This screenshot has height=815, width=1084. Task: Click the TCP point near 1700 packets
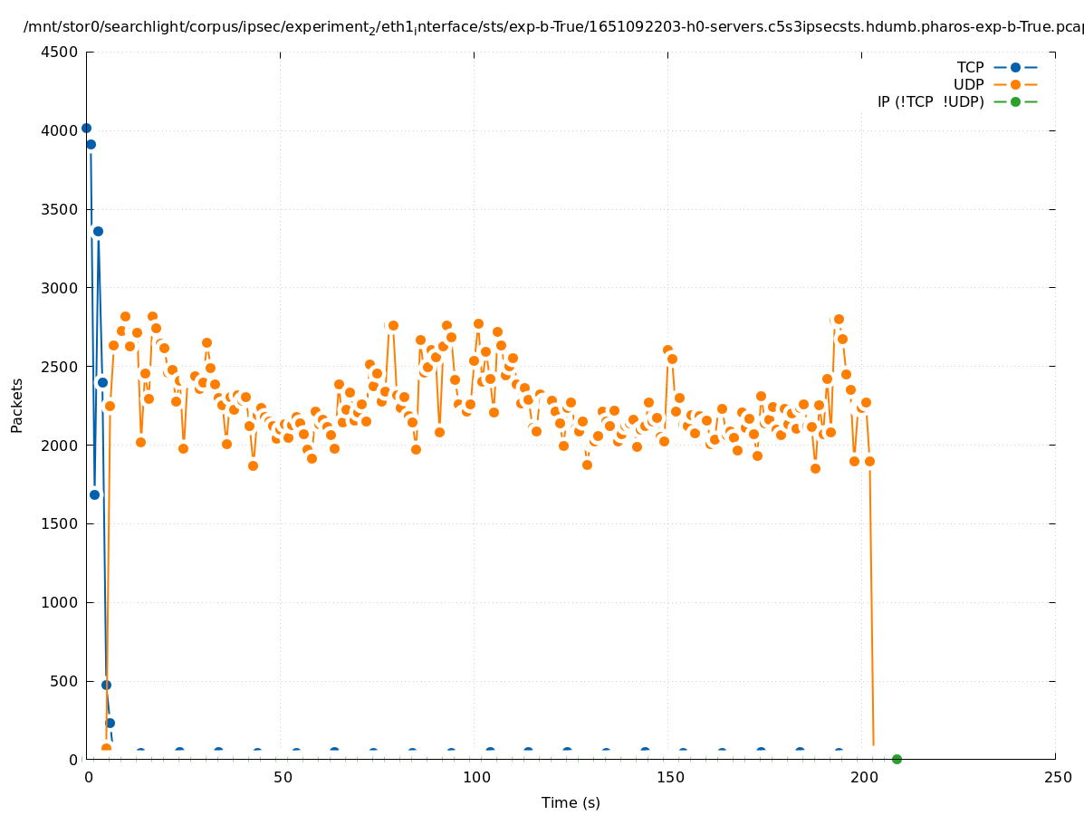(94, 494)
